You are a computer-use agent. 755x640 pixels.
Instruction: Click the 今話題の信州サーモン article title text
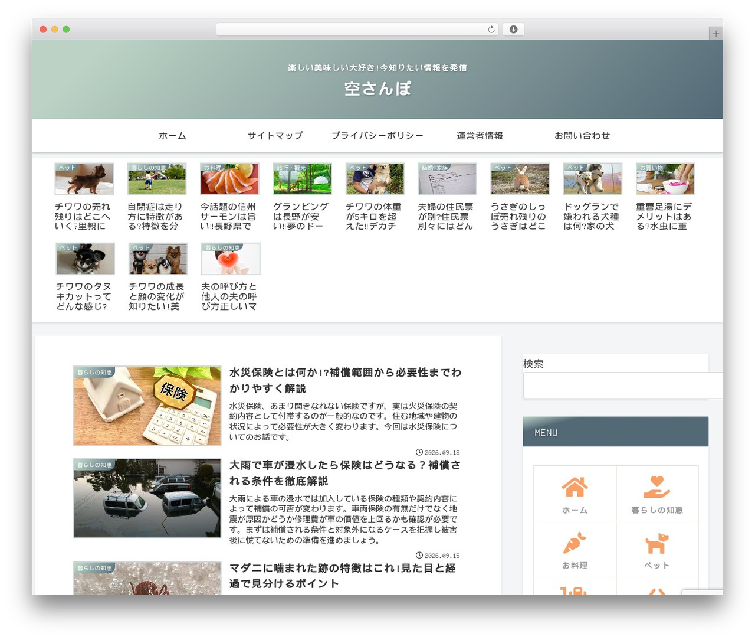point(228,217)
